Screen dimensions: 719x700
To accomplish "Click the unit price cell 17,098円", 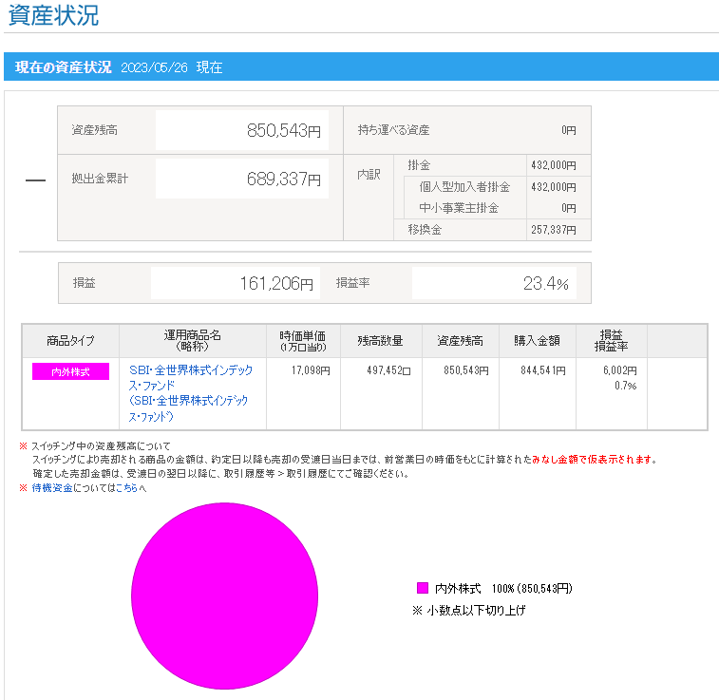I will pyautogui.click(x=311, y=370).
